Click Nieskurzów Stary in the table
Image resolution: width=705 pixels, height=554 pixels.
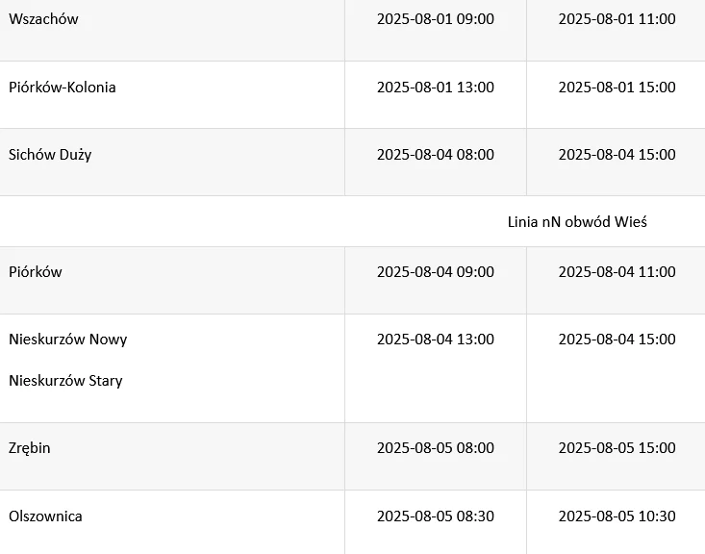click(65, 381)
